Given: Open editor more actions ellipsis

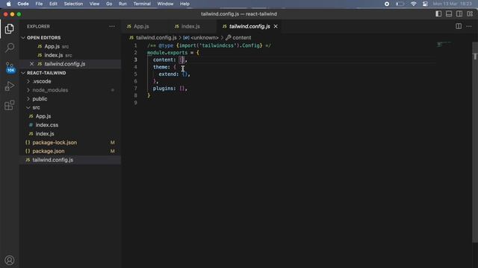Looking at the screenshot, I should [x=469, y=27].
